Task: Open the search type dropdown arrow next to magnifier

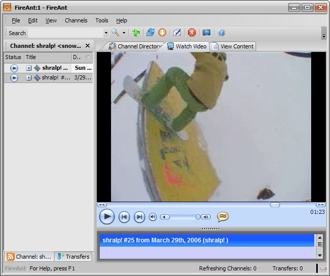Action: pos(124,33)
